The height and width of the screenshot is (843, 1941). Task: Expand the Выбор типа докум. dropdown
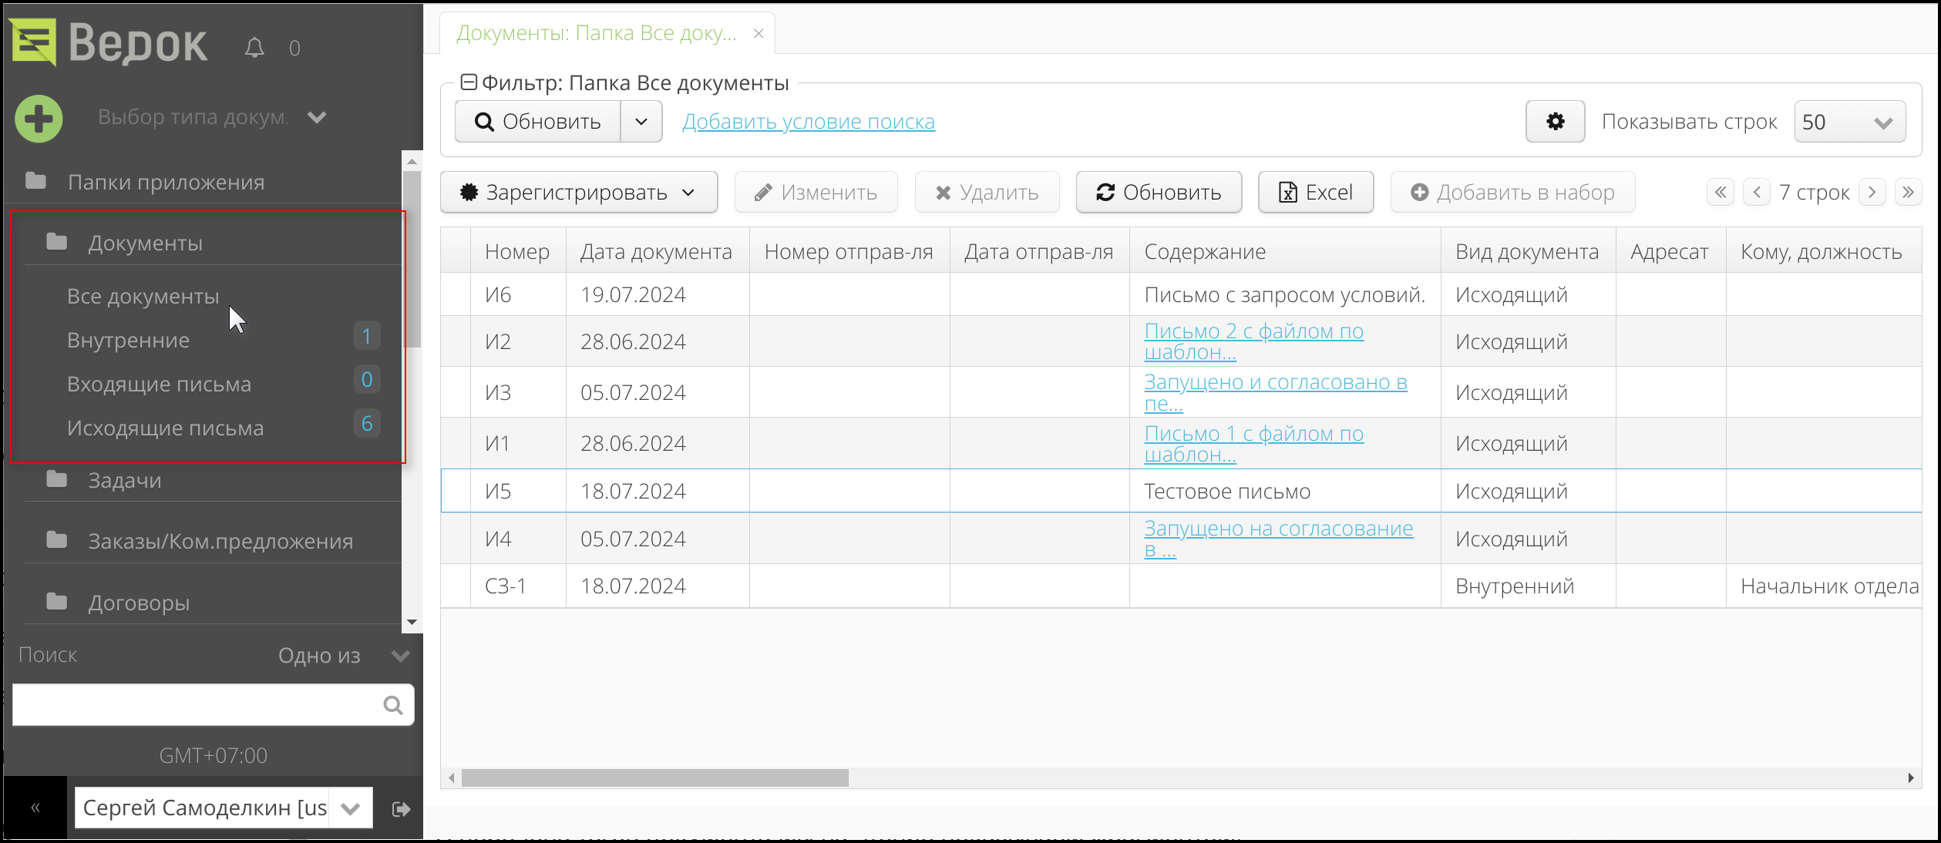coord(316,118)
